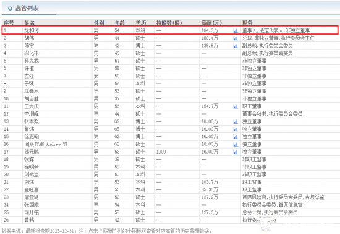340x234 pixels.
Task: Select the name 唐亚湖
Action: (x=32, y=197)
